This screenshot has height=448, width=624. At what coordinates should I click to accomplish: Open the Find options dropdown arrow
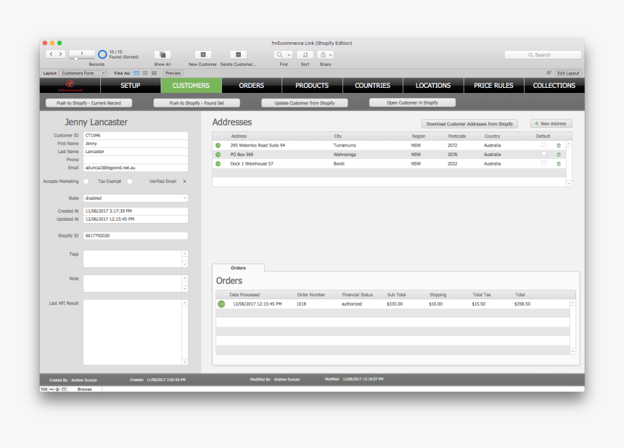pos(290,55)
